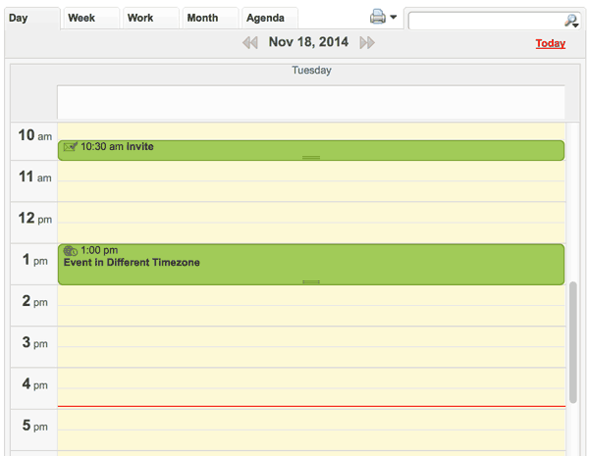Go to the next day arrow
This screenshot has width=589, height=456.
367,42
